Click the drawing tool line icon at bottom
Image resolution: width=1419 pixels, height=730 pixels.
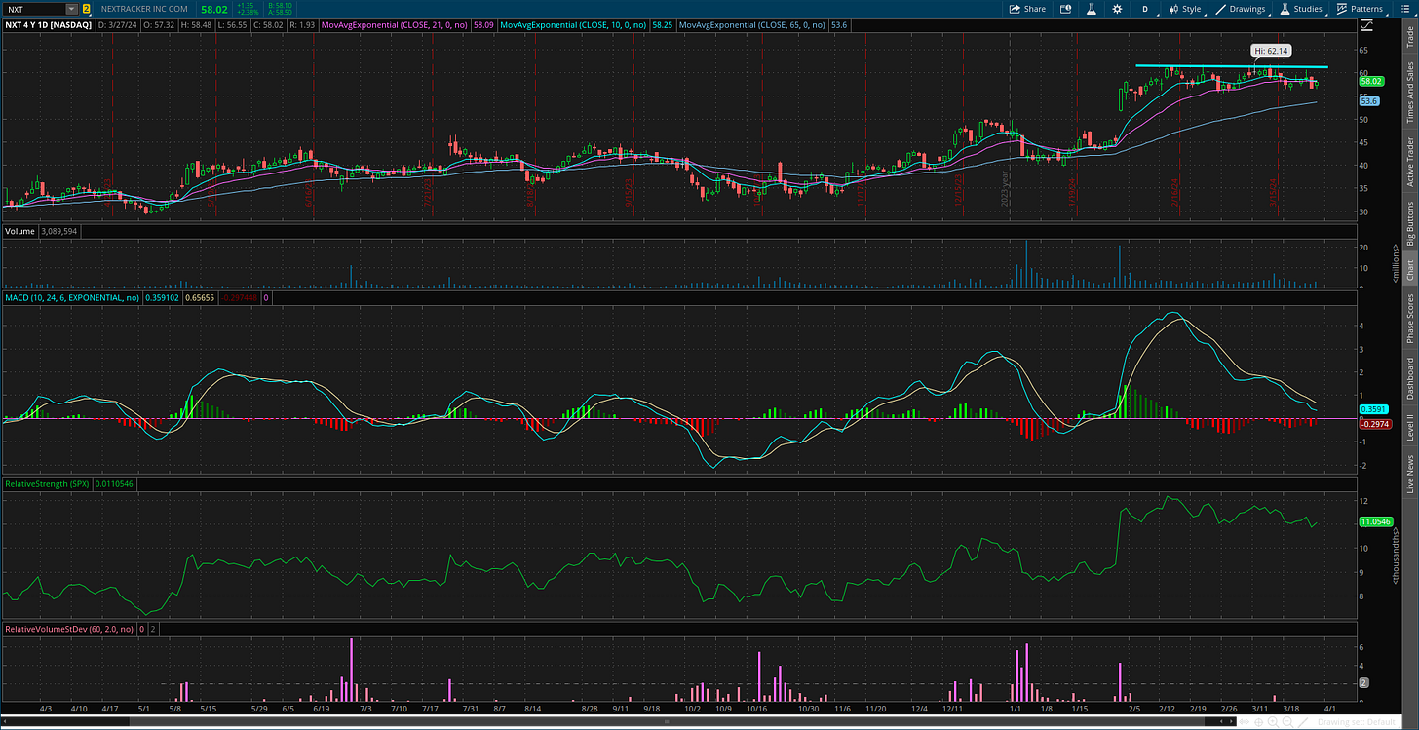[x=1303, y=722]
